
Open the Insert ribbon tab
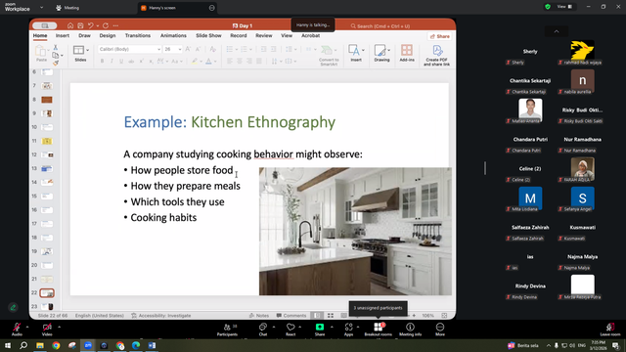(63, 35)
